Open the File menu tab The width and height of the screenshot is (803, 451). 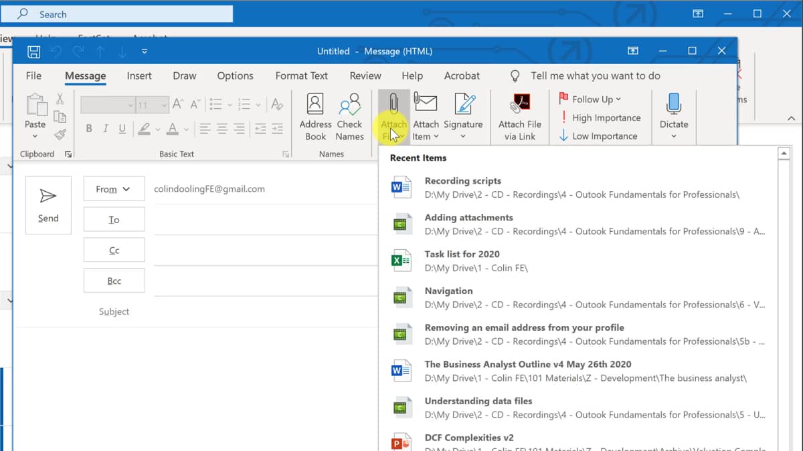tap(33, 76)
